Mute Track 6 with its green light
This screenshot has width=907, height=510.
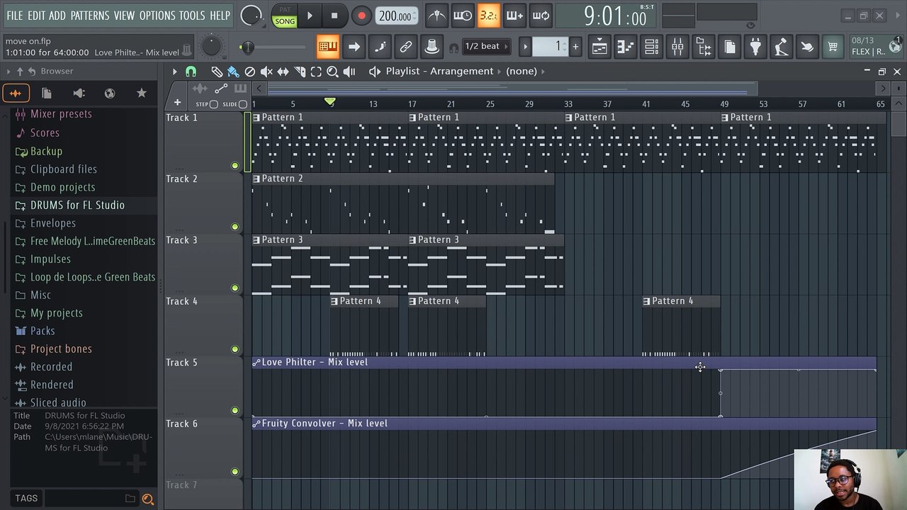[x=235, y=472]
